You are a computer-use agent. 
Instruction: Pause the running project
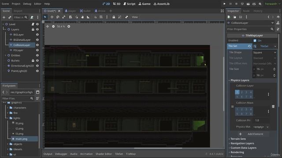pos(230,4)
